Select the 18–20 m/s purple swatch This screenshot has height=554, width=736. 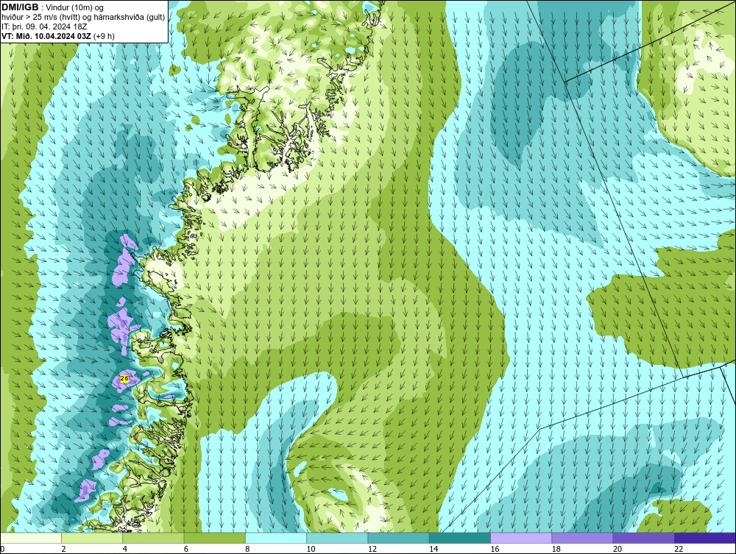pyautogui.click(x=582, y=538)
